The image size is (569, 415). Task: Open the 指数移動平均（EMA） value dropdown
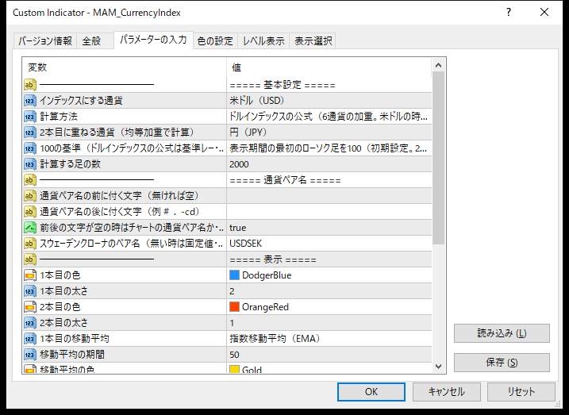click(x=329, y=339)
